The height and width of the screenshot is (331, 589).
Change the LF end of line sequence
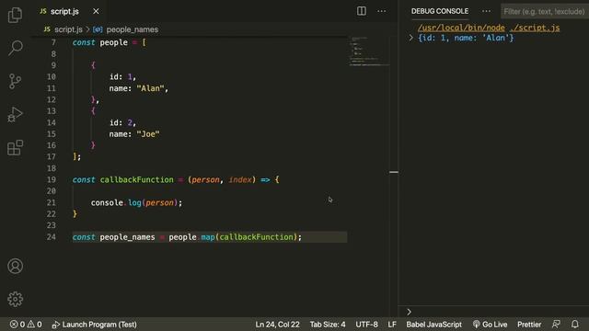tap(392, 325)
